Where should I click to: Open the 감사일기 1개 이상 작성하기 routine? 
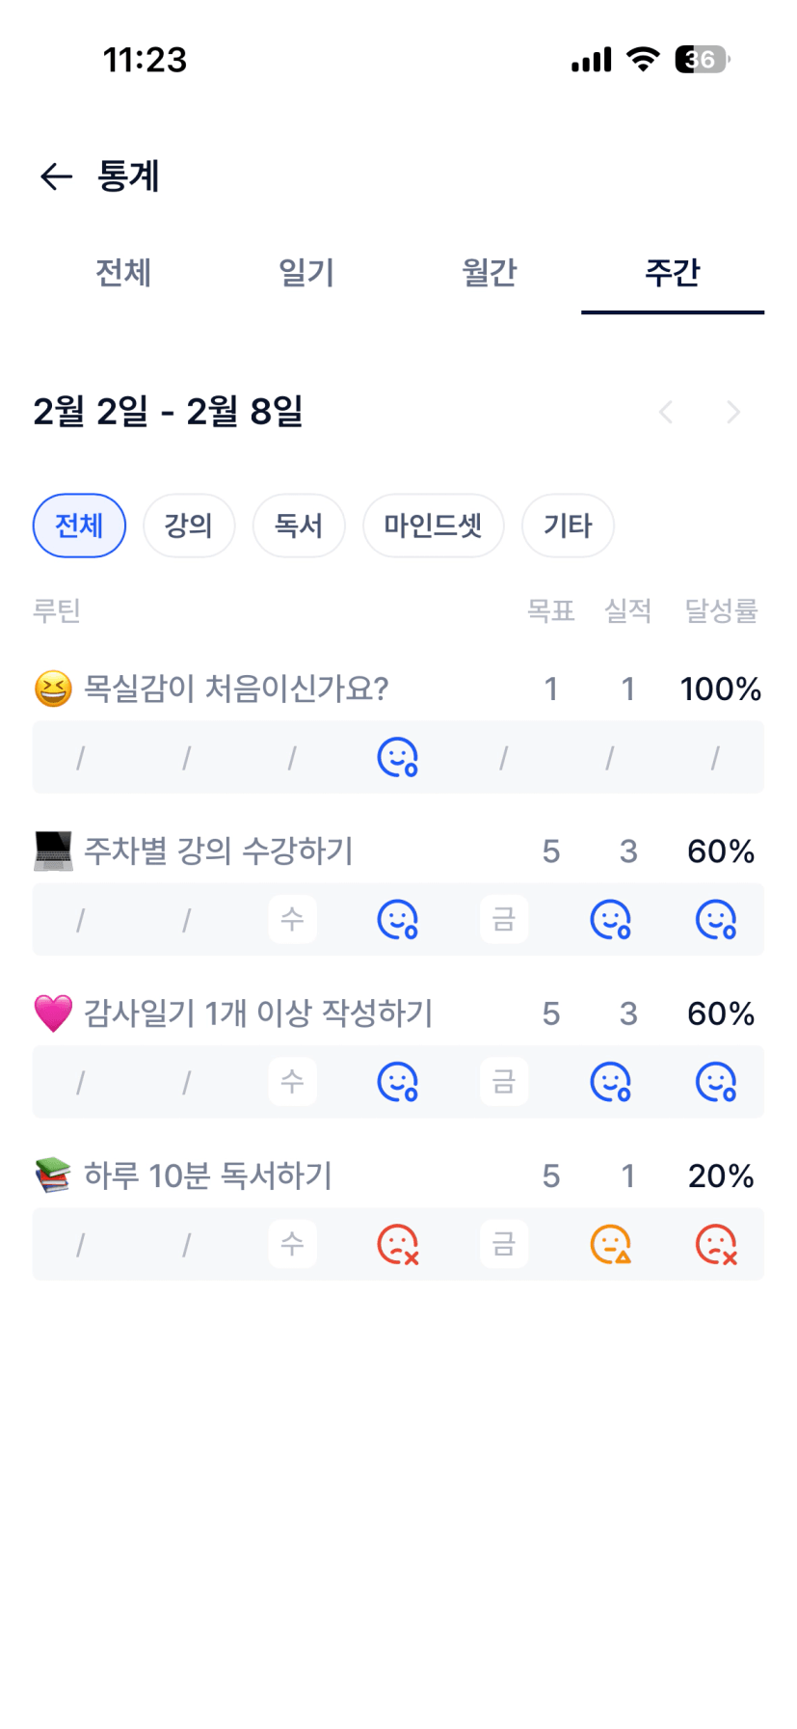tap(258, 1013)
